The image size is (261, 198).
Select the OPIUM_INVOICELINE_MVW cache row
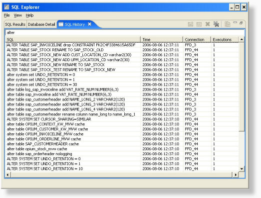click(122, 134)
